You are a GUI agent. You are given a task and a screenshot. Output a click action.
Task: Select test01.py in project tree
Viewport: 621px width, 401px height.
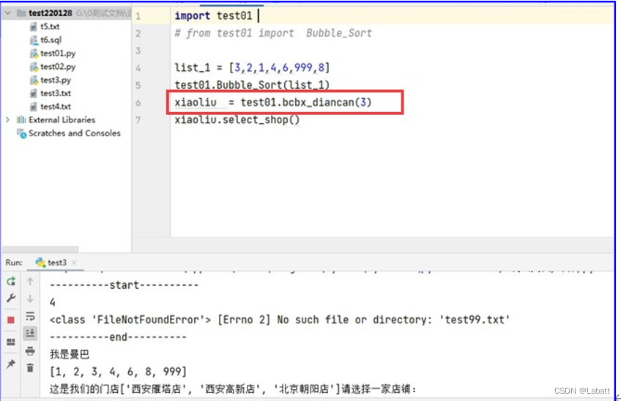click(x=58, y=54)
